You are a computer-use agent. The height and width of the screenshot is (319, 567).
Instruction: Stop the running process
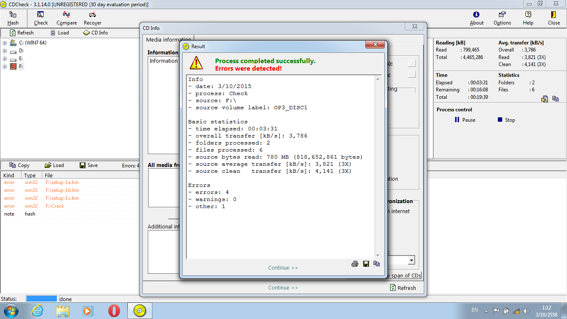coord(506,120)
